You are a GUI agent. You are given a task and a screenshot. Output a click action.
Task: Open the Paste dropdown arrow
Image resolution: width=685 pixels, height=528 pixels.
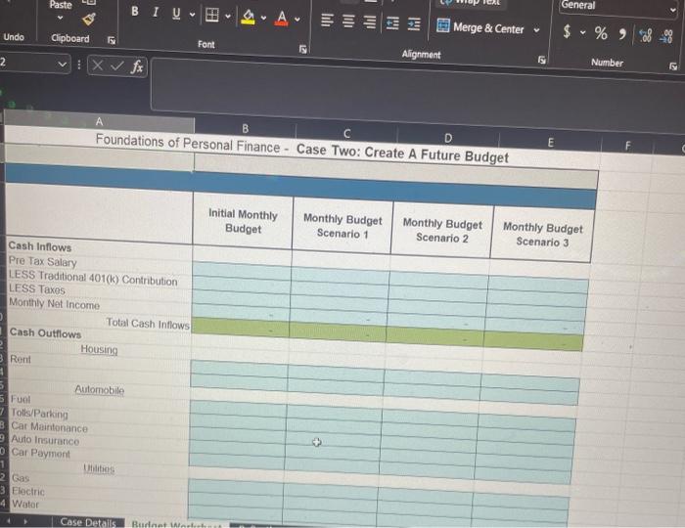point(61,18)
